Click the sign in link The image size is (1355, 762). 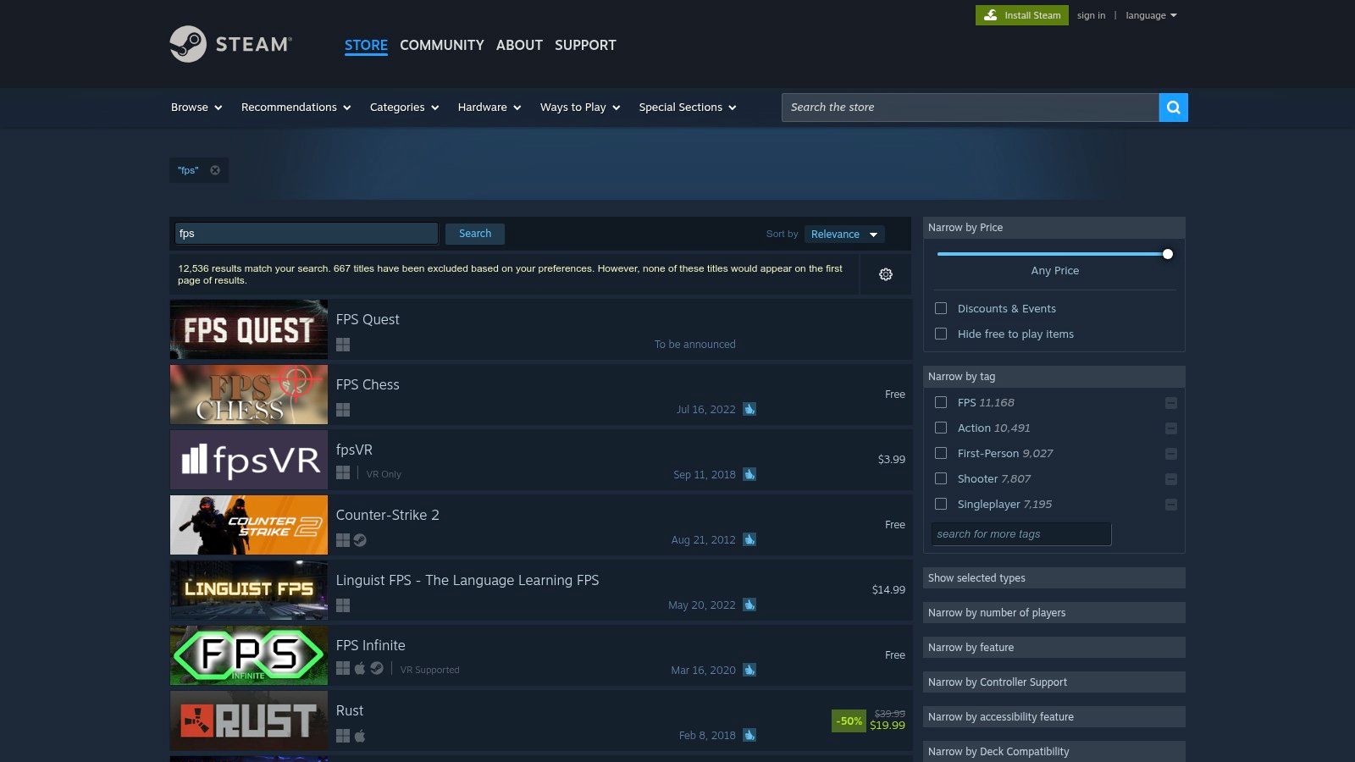(x=1091, y=14)
